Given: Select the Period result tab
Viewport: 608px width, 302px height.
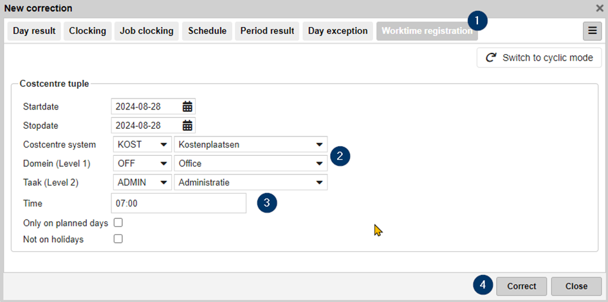Looking at the screenshot, I should point(267,31).
